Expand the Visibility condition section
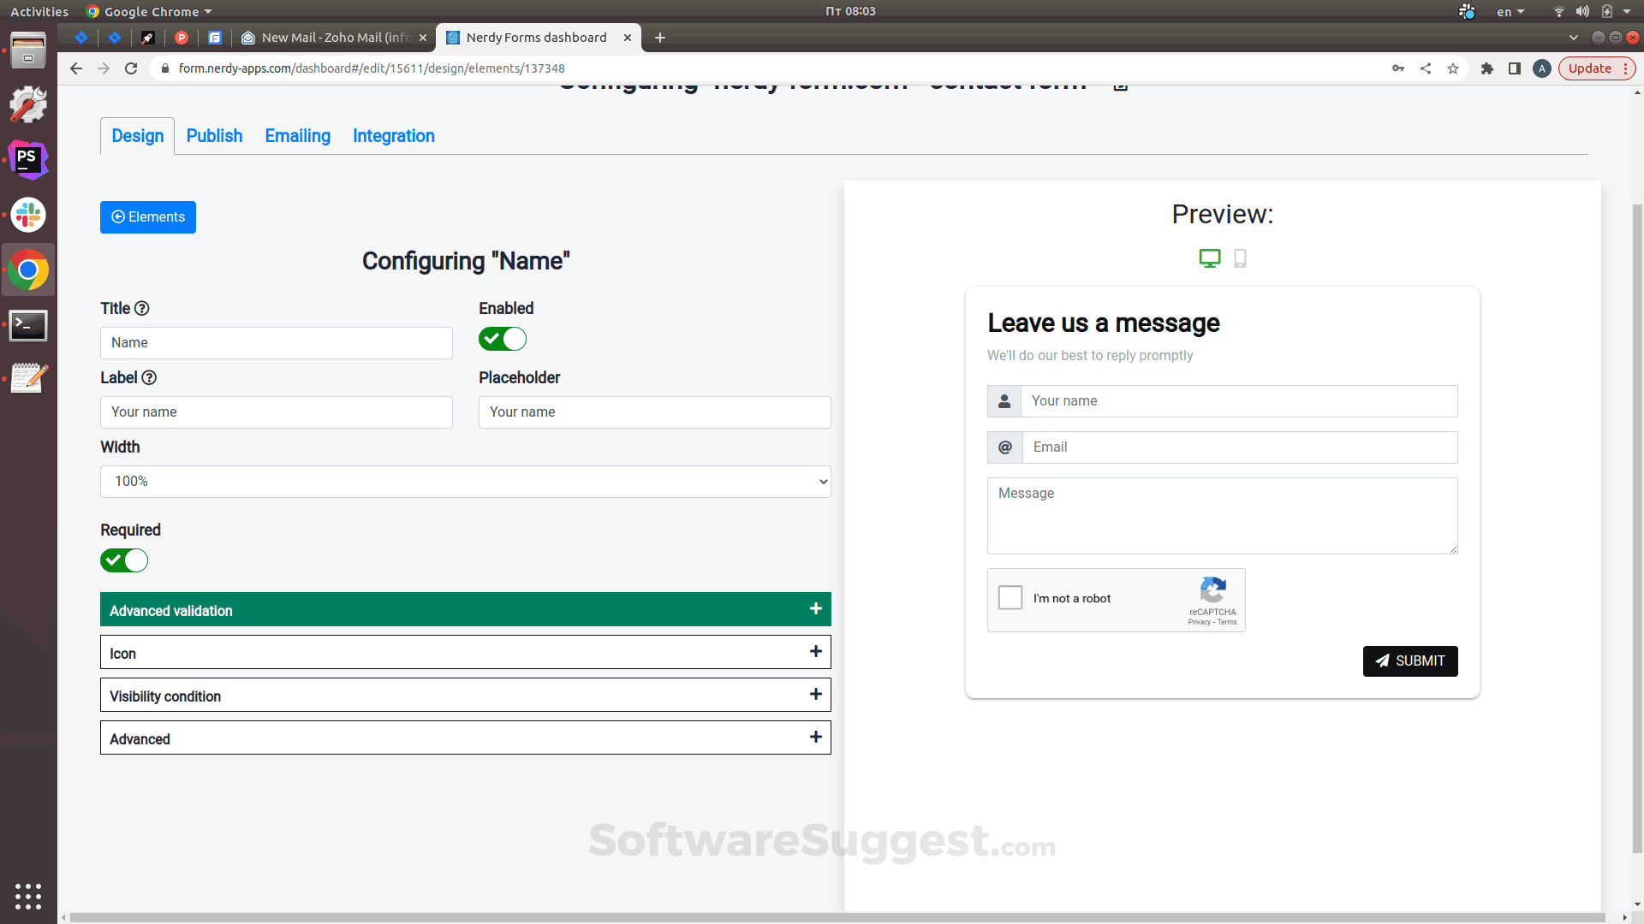The width and height of the screenshot is (1644, 924). coord(465,696)
